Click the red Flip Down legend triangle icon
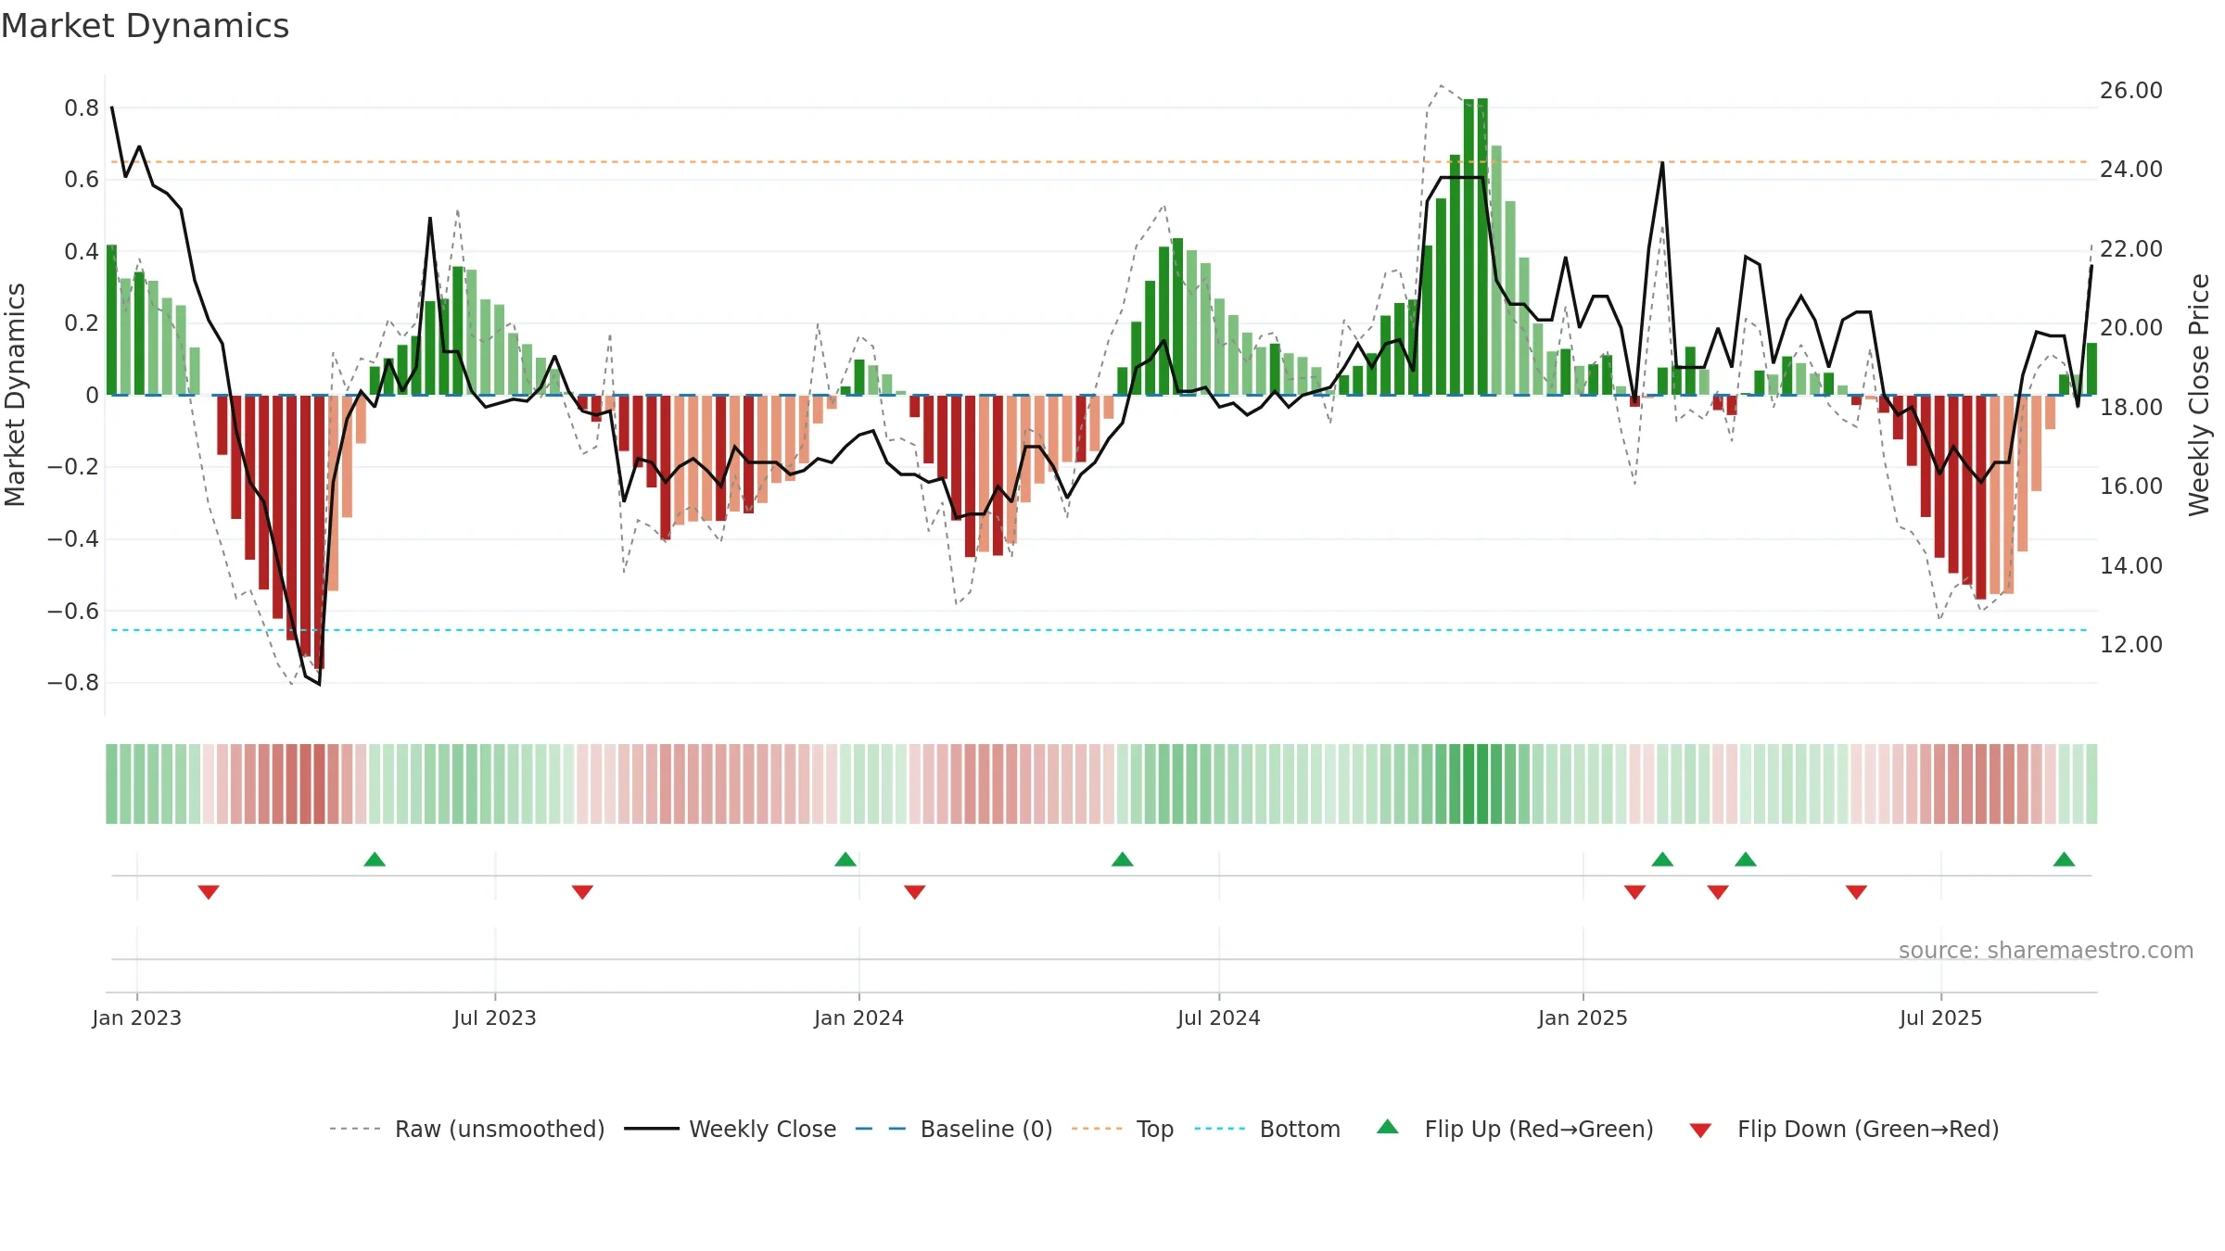Screen dimensions: 2225x1251 pos(1700,1131)
